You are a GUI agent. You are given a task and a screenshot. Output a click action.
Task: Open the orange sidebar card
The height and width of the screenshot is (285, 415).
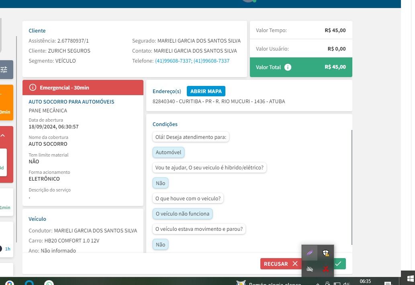pos(6,103)
